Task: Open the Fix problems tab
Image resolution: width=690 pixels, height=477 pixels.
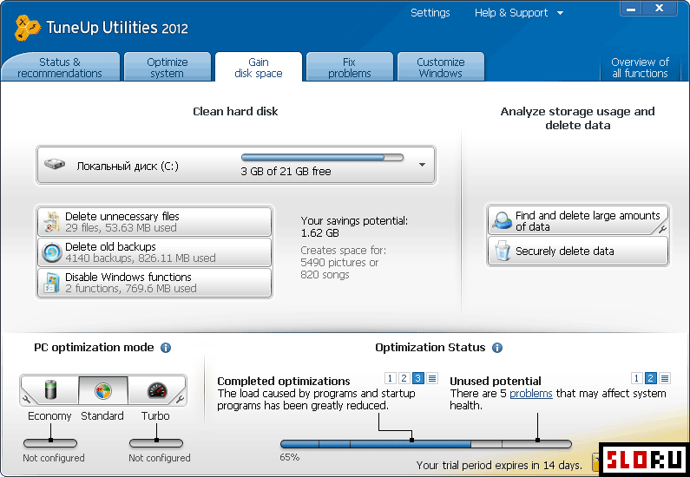Action: (350, 68)
